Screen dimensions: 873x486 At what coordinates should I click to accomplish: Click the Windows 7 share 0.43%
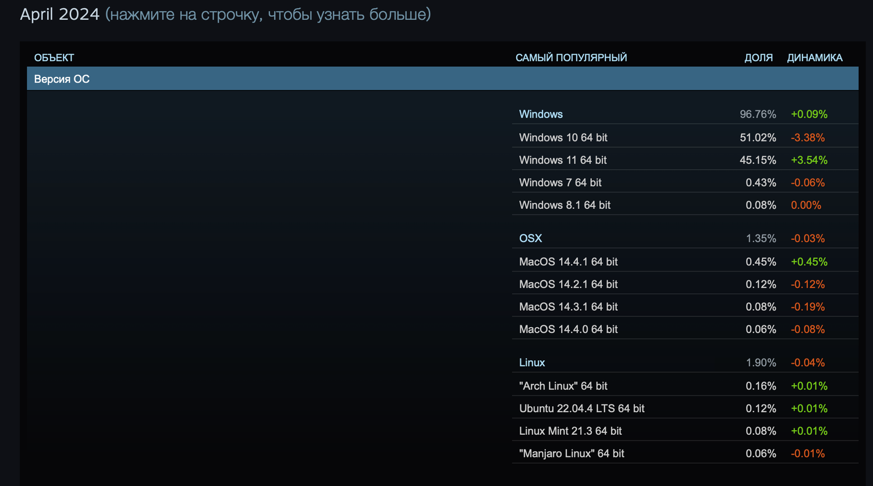(761, 183)
